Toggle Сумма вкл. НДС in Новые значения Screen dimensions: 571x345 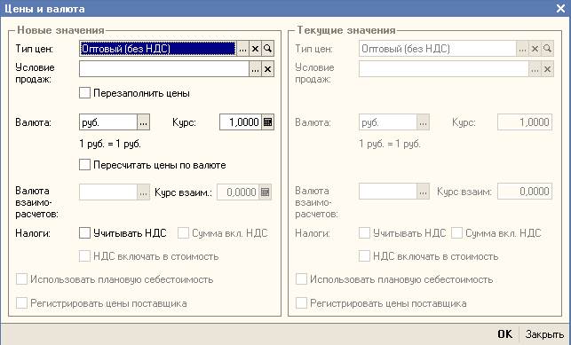point(183,233)
